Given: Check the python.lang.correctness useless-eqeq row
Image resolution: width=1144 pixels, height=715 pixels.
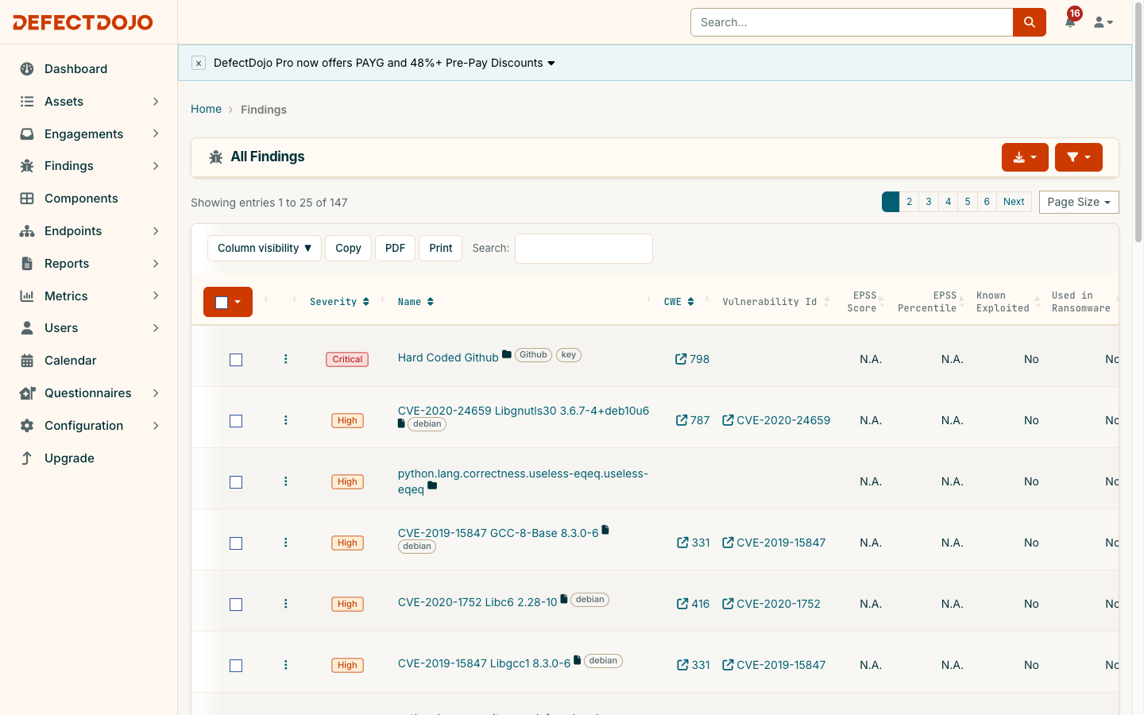Looking at the screenshot, I should [x=236, y=482].
